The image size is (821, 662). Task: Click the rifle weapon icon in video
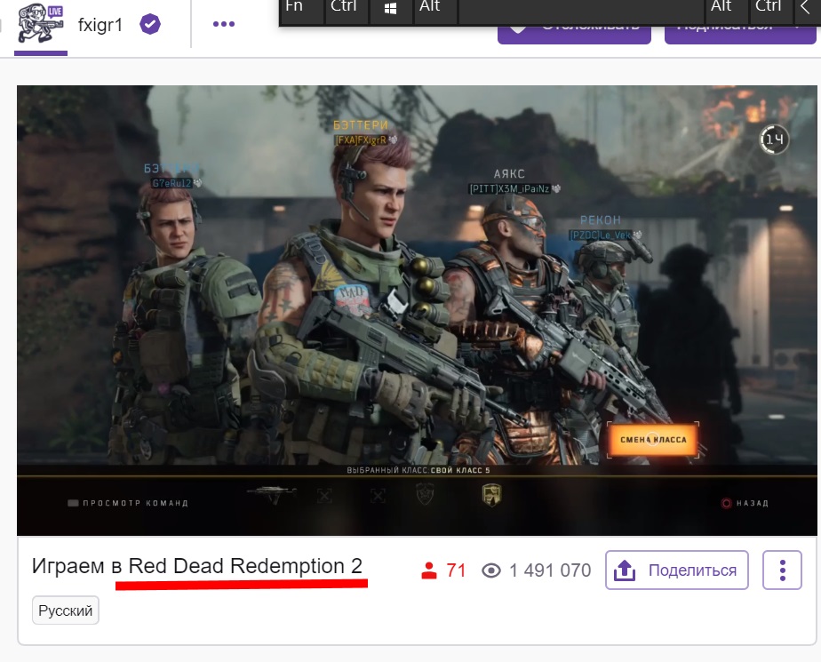pos(271,492)
